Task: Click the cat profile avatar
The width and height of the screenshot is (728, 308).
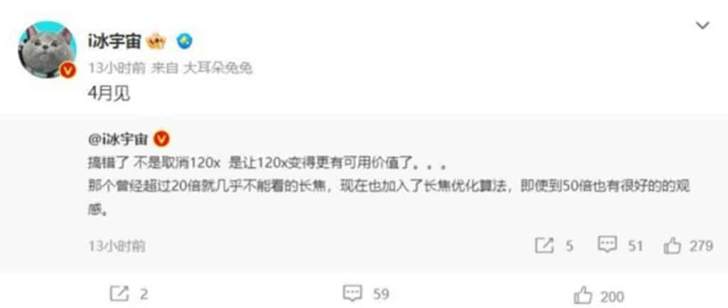Action: coord(47,49)
